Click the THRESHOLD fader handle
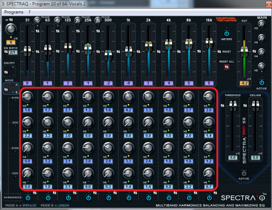272x210 pixels. 233,106
